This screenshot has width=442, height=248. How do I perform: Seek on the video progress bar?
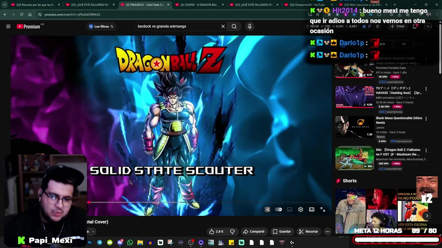tap(209, 203)
